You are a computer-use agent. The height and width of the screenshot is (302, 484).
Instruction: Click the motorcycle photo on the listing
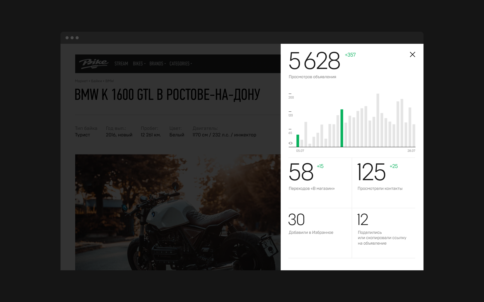[x=178, y=212]
